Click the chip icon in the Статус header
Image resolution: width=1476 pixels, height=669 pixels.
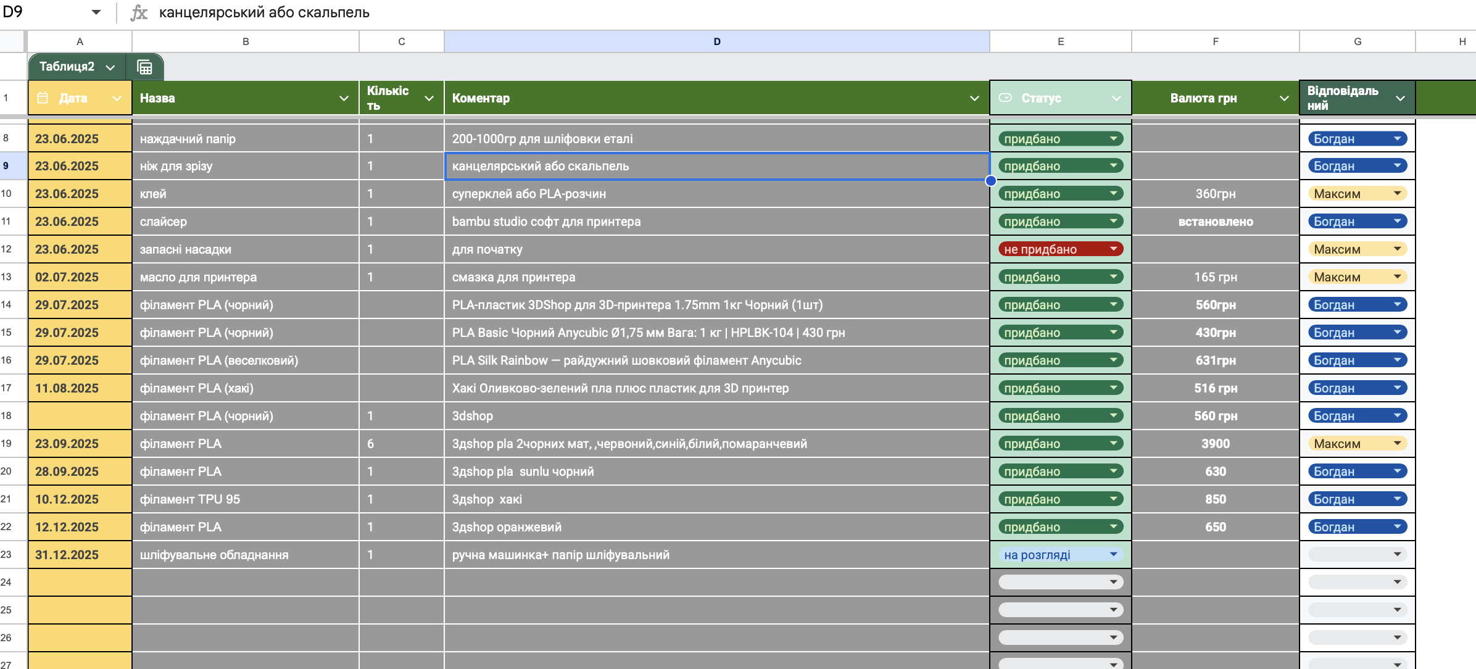click(x=1005, y=98)
